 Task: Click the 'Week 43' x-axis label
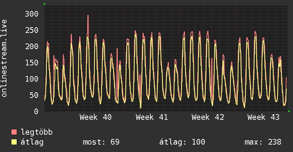click(x=263, y=117)
